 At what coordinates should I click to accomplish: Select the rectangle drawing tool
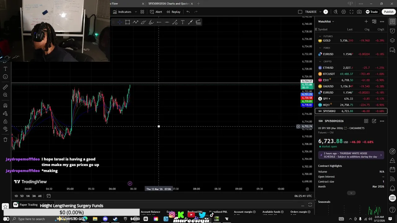[127, 22]
